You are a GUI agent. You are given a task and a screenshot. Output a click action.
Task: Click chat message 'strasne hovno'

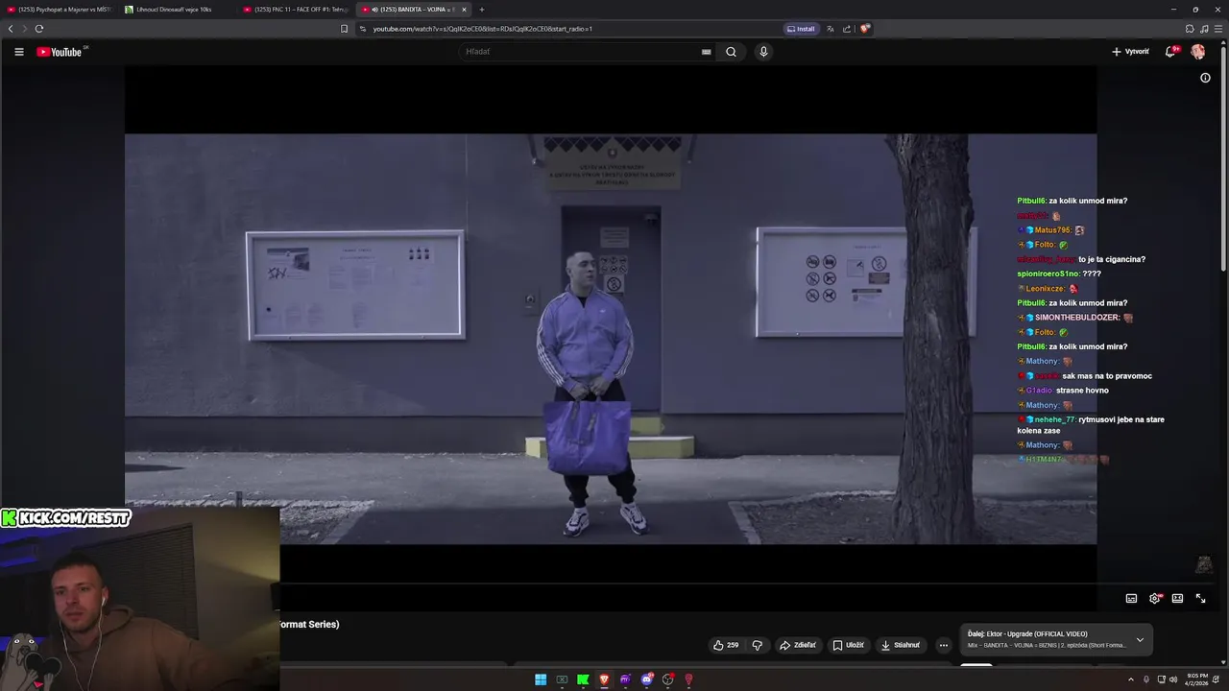click(1082, 391)
